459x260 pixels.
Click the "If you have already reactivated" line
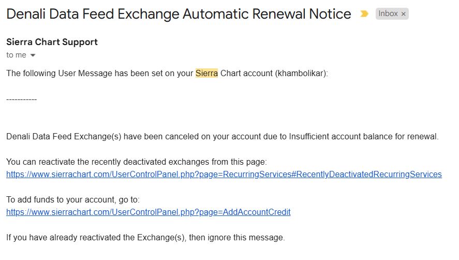pyautogui.click(x=145, y=238)
